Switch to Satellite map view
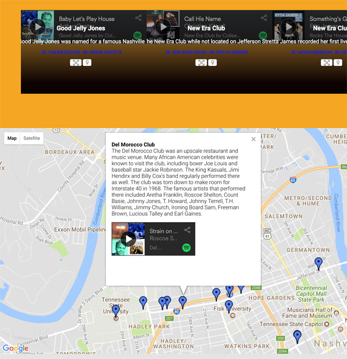This screenshot has height=359, width=347. coord(31,138)
